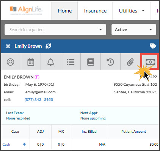This screenshot has height=151, width=160.
Task: Open the patient search dropdown arrow
Action: point(100,30)
